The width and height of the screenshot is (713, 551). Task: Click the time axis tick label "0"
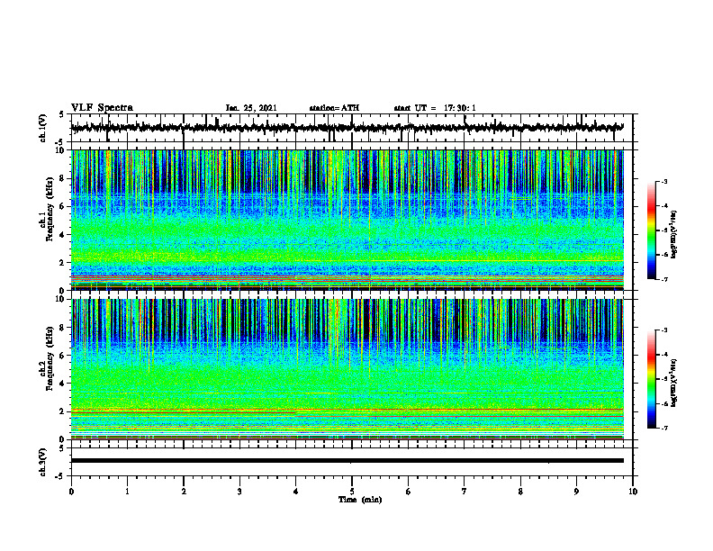71,492
